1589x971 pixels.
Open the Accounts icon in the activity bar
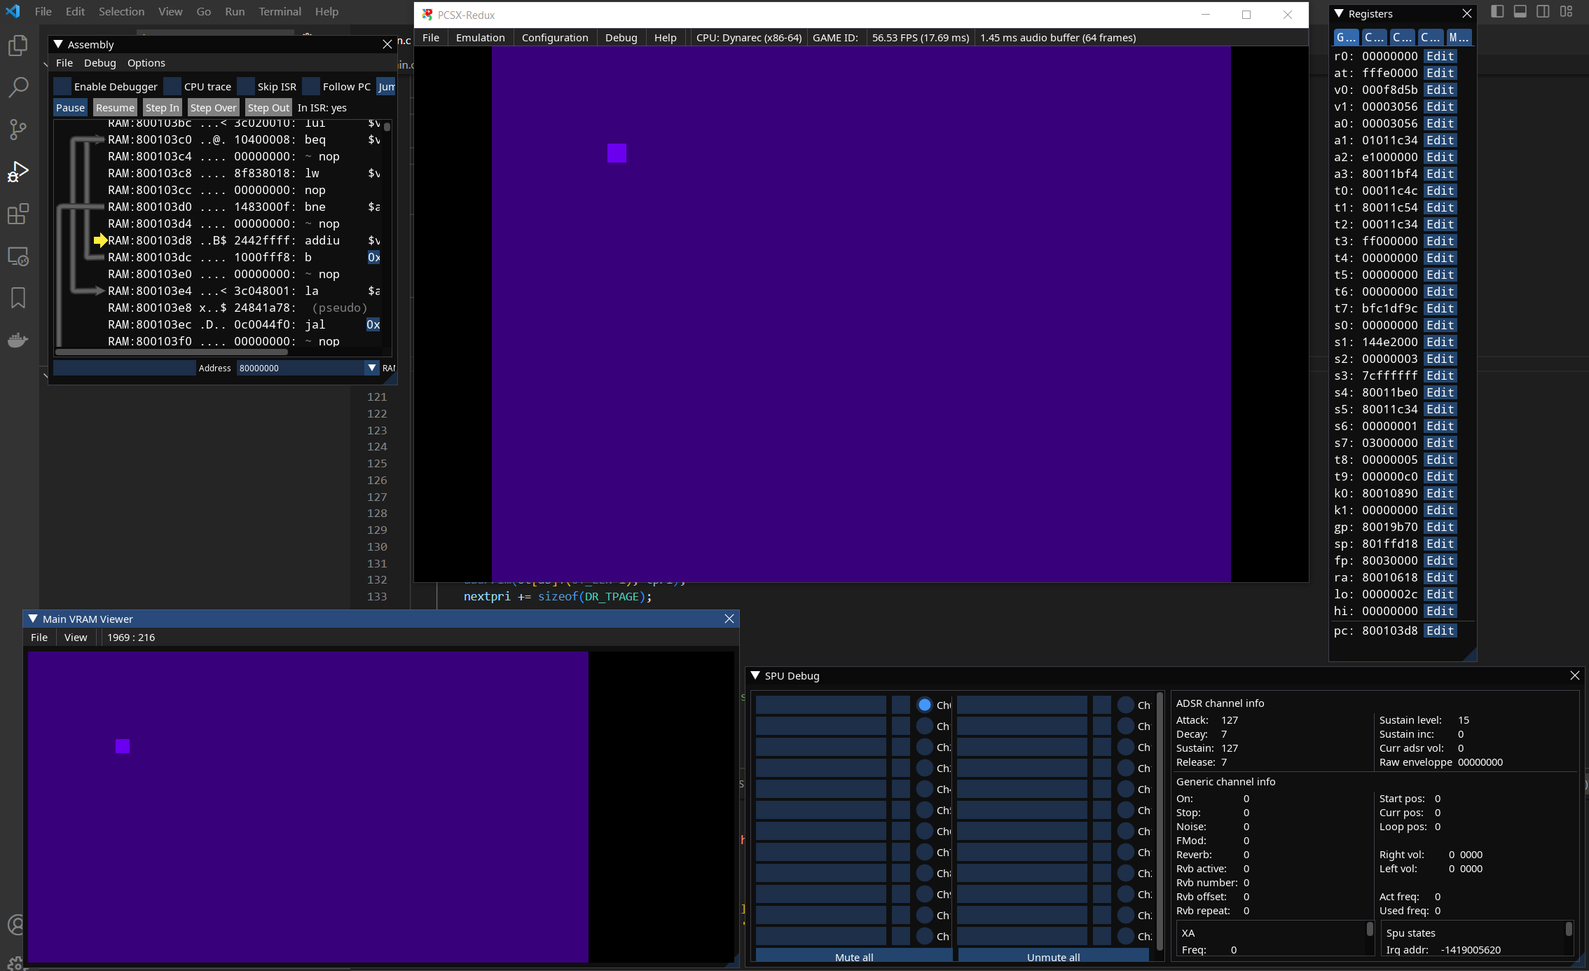[16, 925]
